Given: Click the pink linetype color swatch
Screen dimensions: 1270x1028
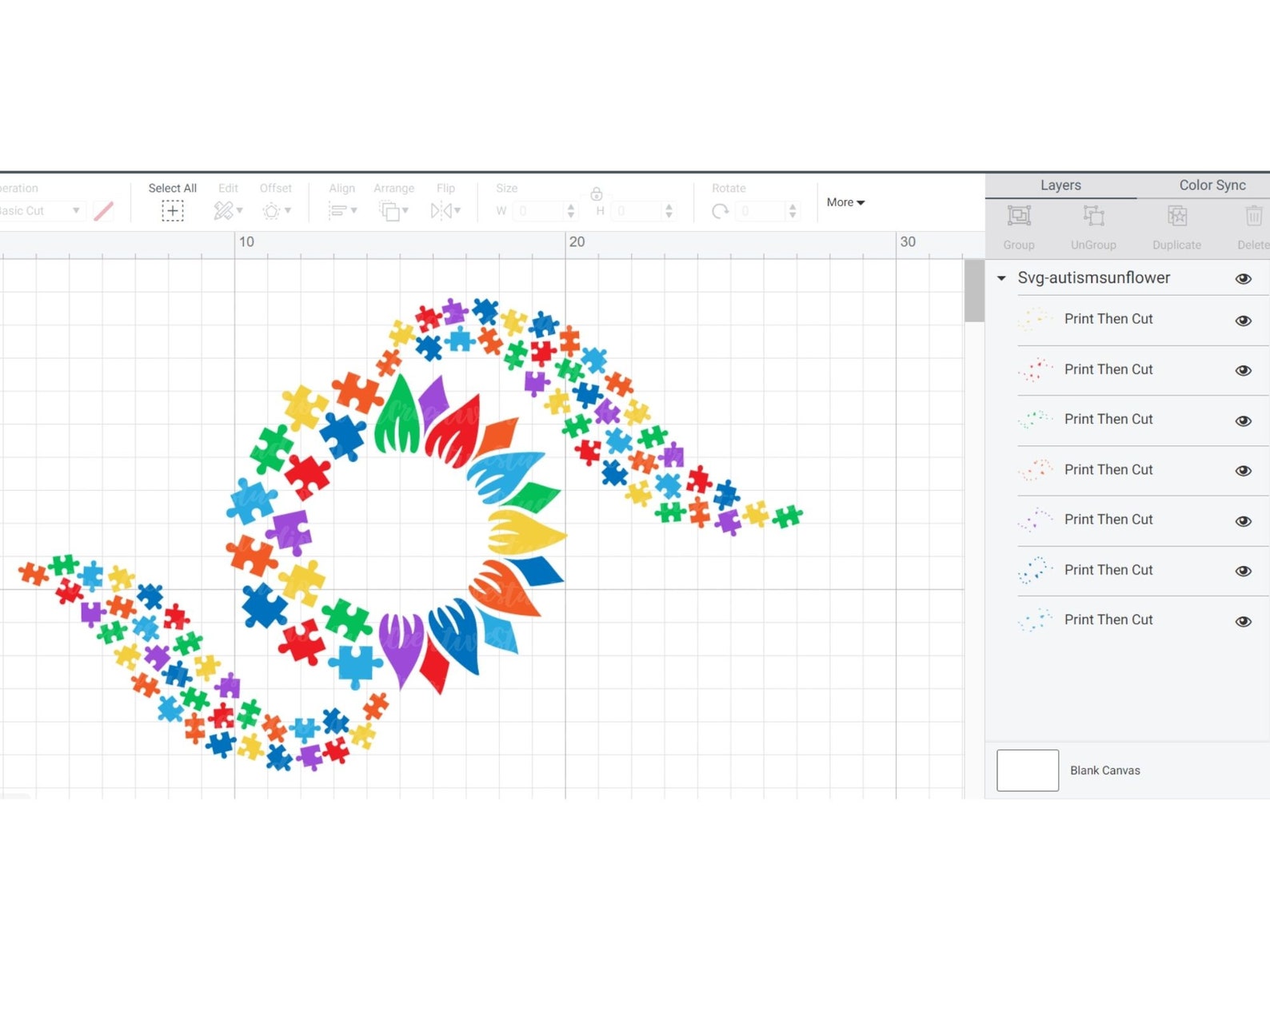Looking at the screenshot, I should coord(103,211).
